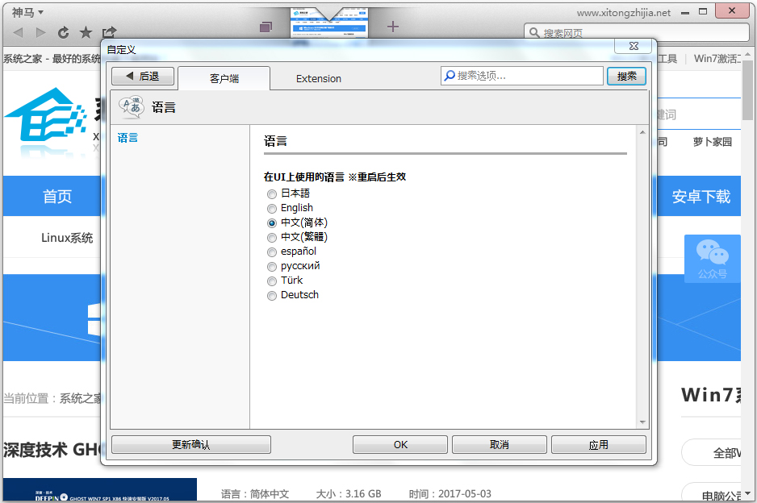Click the browser forward navigation arrow
The height and width of the screenshot is (503, 757).
[x=40, y=32]
